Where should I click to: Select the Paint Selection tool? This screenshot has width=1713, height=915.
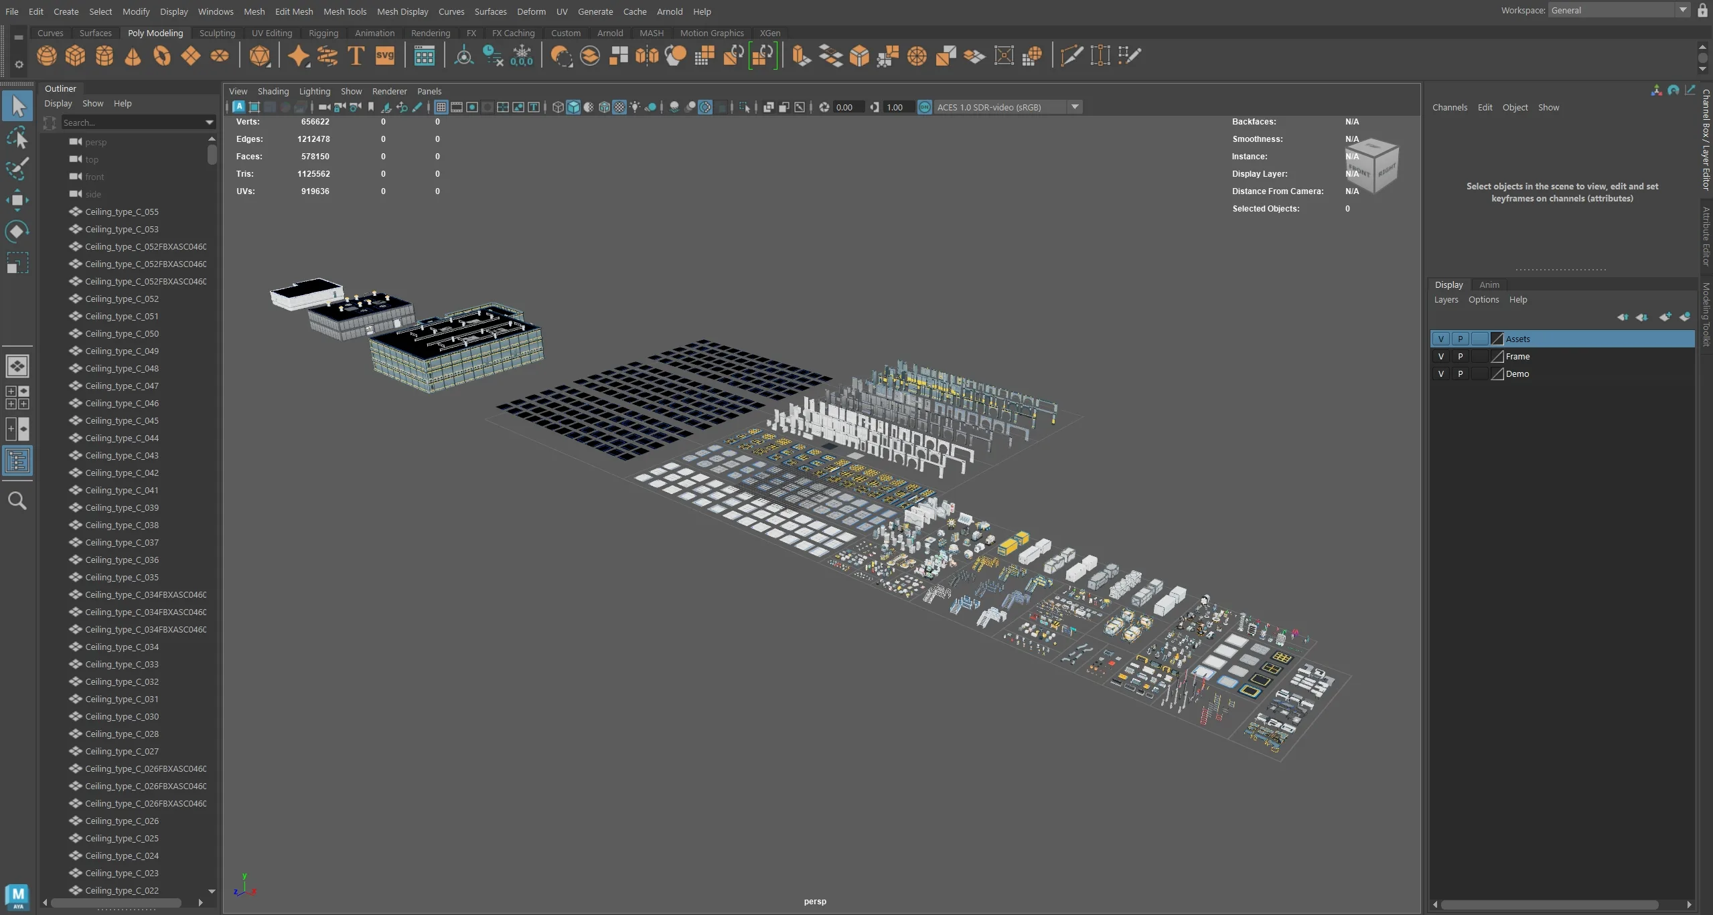click(17, 168)
